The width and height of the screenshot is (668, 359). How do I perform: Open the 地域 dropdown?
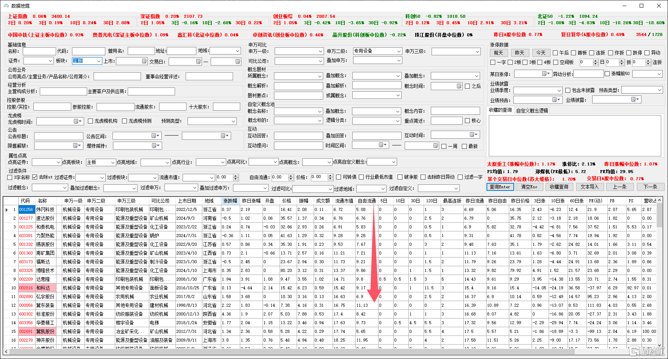coord(238,51)
